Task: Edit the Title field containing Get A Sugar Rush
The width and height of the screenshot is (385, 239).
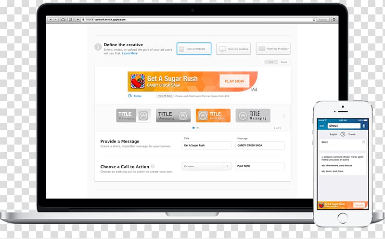Action: point(206,146)
